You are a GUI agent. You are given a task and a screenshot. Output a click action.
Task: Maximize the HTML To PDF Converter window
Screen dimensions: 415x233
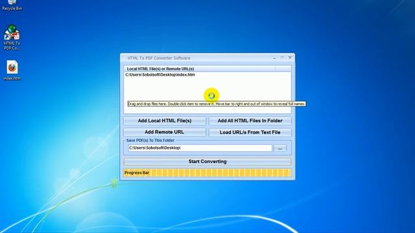tap(282, 58)
